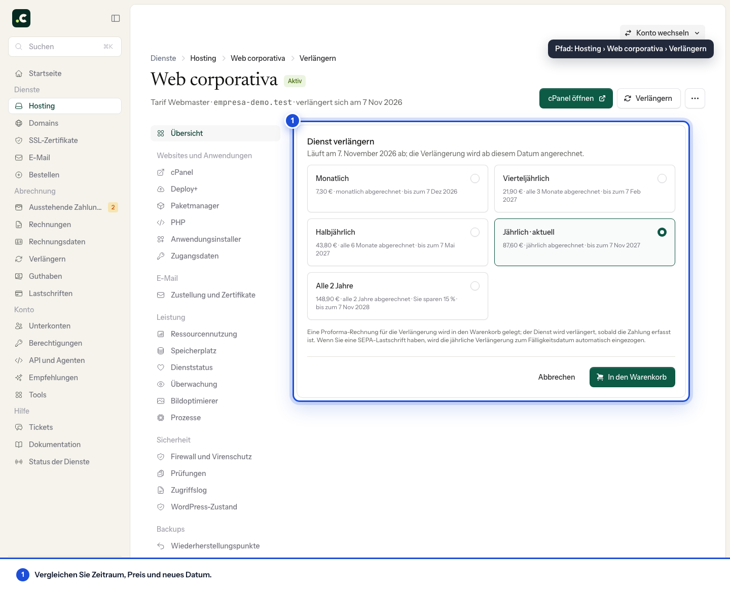The image size is (730, 590).
Task: Open Zustellung und Zertifikate entry
Action: [215, 295]
